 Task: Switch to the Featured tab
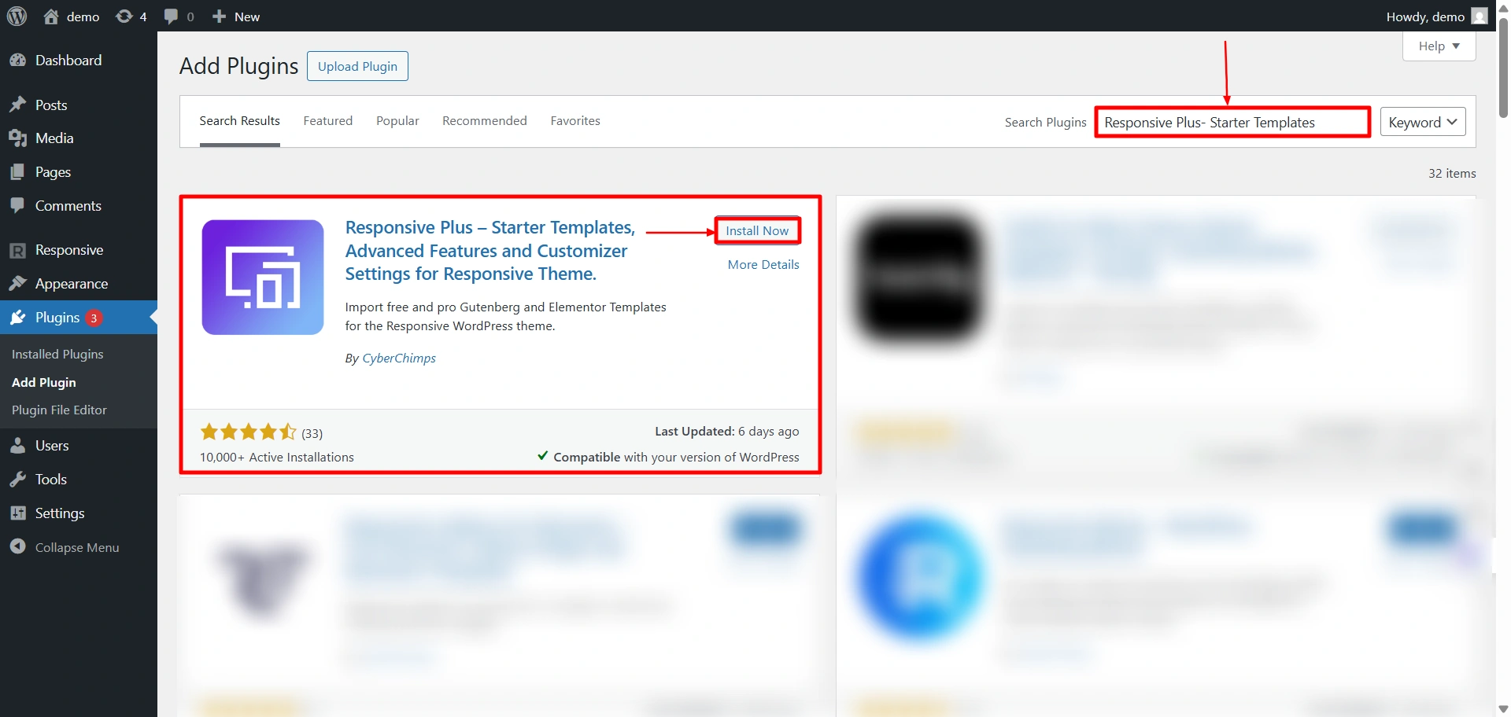328,121
